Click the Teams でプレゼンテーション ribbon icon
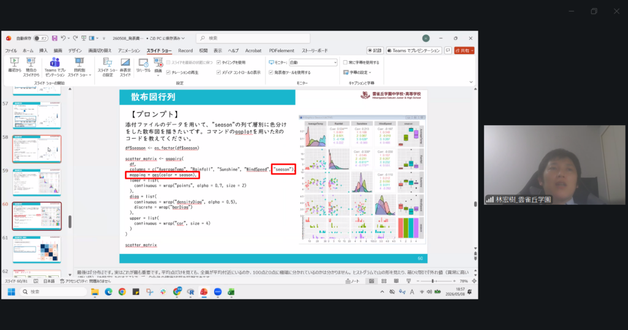The image size is (628, 330). pos(55,66)
